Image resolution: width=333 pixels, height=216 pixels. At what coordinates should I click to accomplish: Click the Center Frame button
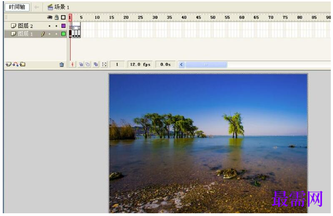(x=72, y=65)
